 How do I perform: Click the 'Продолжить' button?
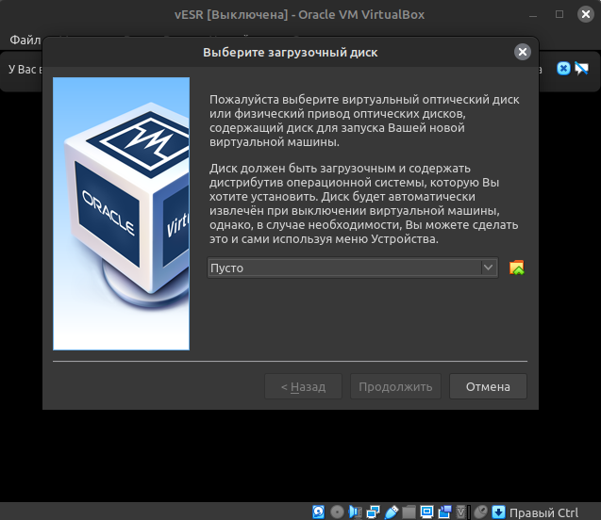click(395, 386)
